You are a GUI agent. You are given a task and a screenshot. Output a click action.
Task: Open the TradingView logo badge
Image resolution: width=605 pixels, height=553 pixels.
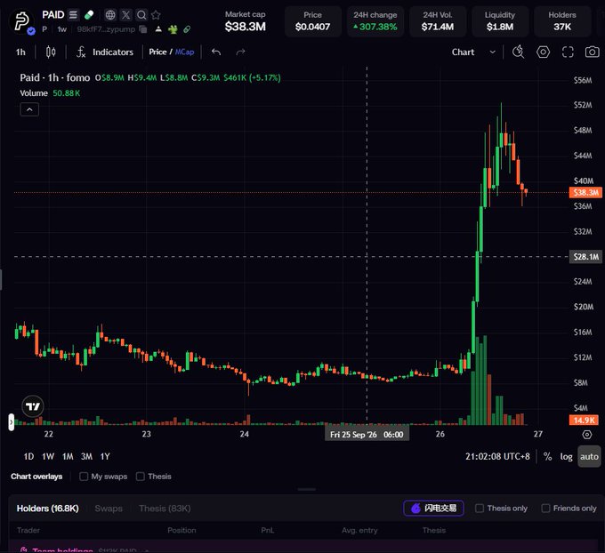(x=33, y=406)
